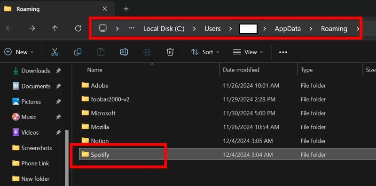This screenshot has width=376, height=186.
Task: Open the See more ellipsis in toolbar
Action: tap(283, 52)
